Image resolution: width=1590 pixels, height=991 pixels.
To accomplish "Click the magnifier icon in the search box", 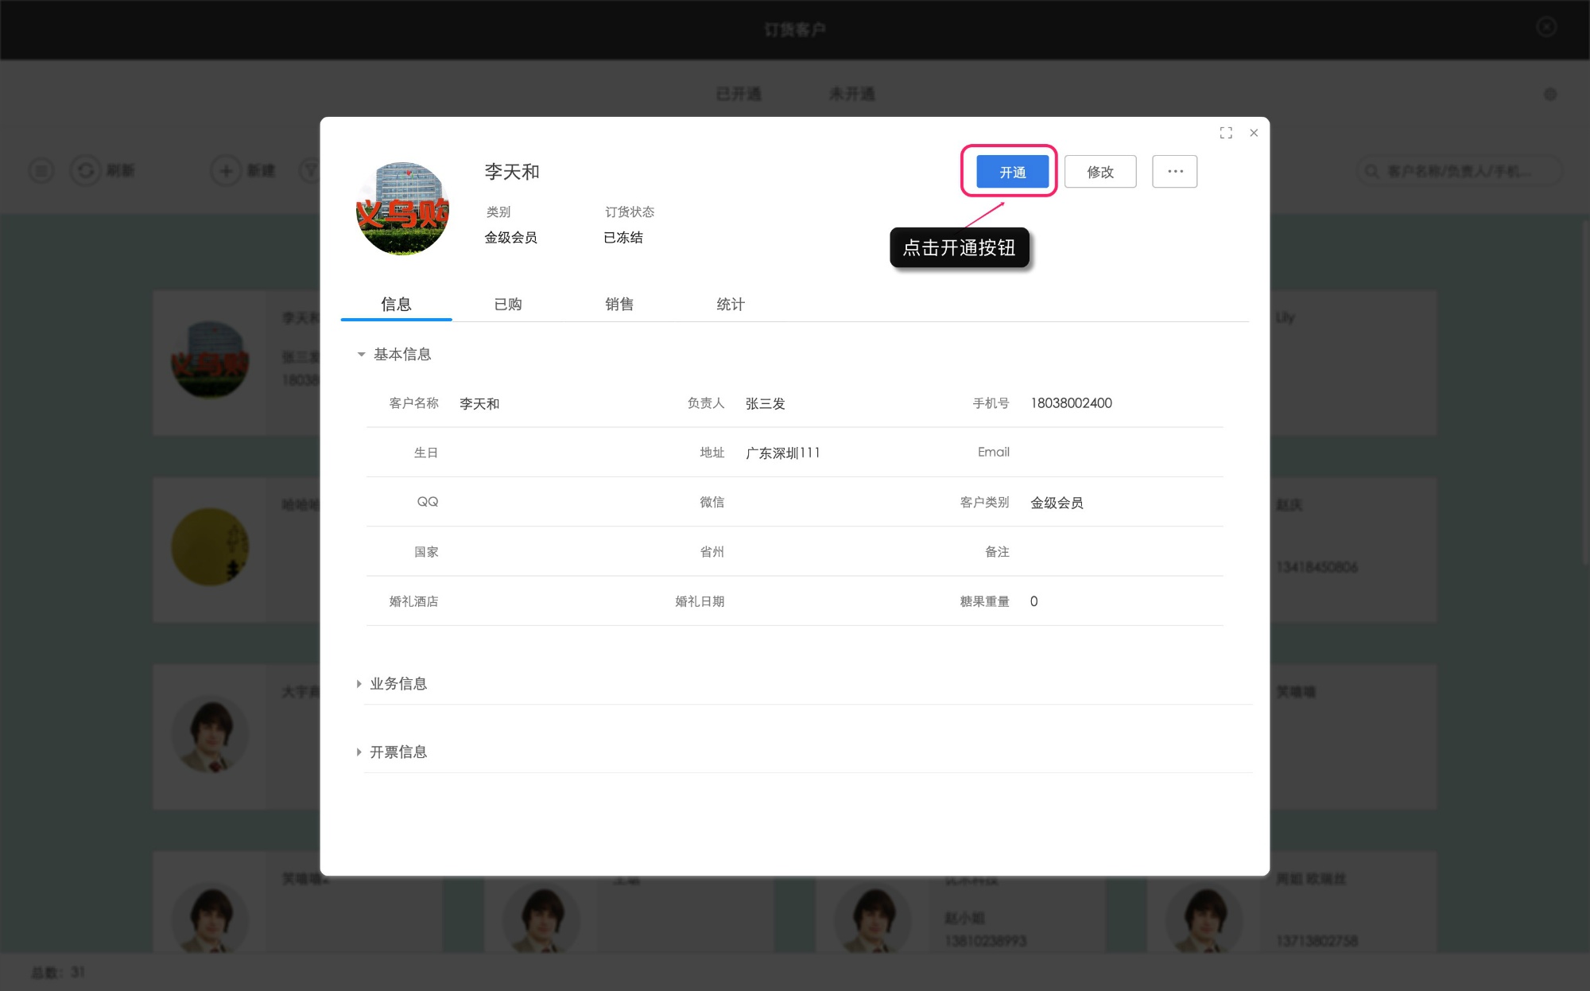I will pyautogui.click(x=1371, y=170).
